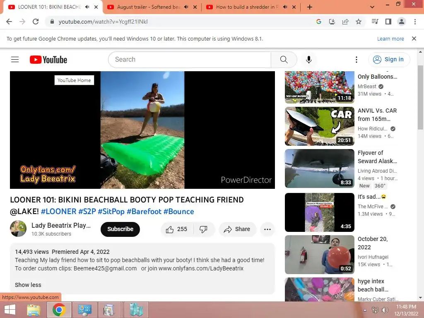This screenshot has width=424, height=318.
Task: Share the video
Action: point(237,229)
